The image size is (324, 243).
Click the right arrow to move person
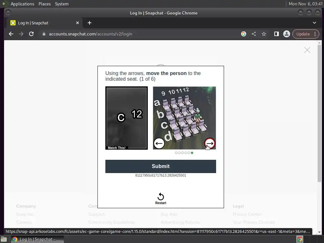210,143
